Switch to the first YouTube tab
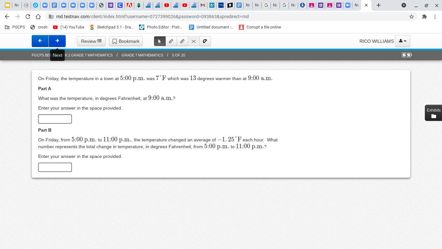The width and height of the screenshot is (442, 249). (167, 5)
